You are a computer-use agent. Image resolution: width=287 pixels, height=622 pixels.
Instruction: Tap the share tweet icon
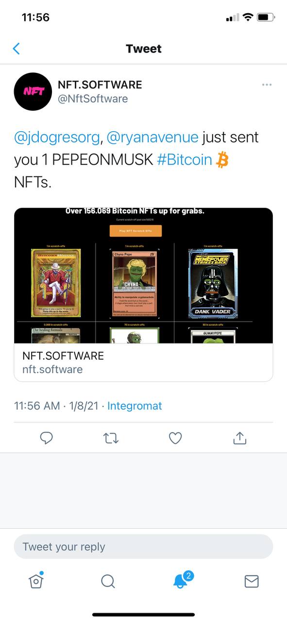pyautogui.click(x=240, y=438)
